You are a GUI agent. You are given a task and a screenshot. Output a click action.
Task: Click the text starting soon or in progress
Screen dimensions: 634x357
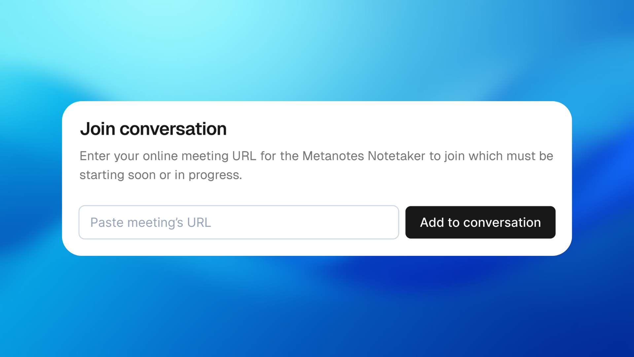pyautogui.click(x=160, y=175)
